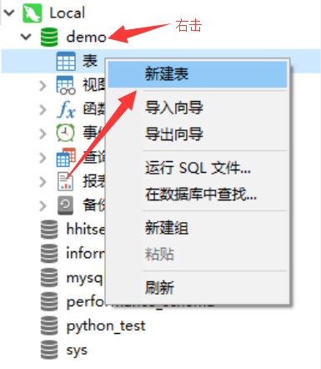Click the reports chart document icon

[x=66, y=181]
